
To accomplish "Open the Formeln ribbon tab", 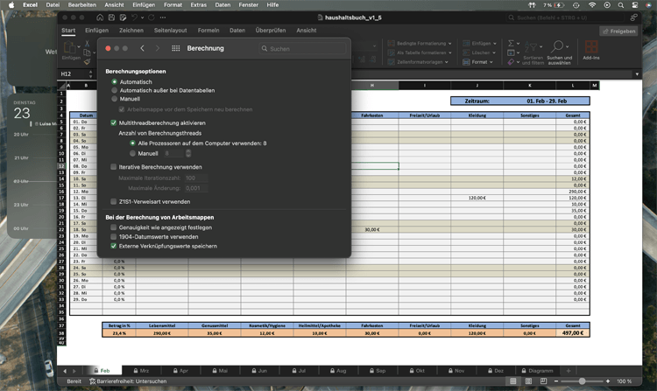I will (x=208, y=31).
